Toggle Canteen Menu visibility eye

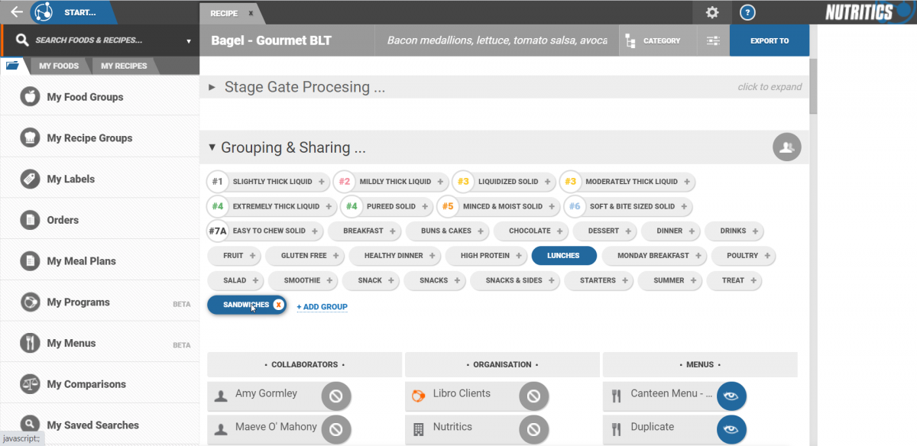tap(731, 396)
